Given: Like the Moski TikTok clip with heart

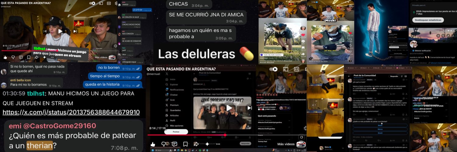Looking at the screenshot, I should [350, 33].
